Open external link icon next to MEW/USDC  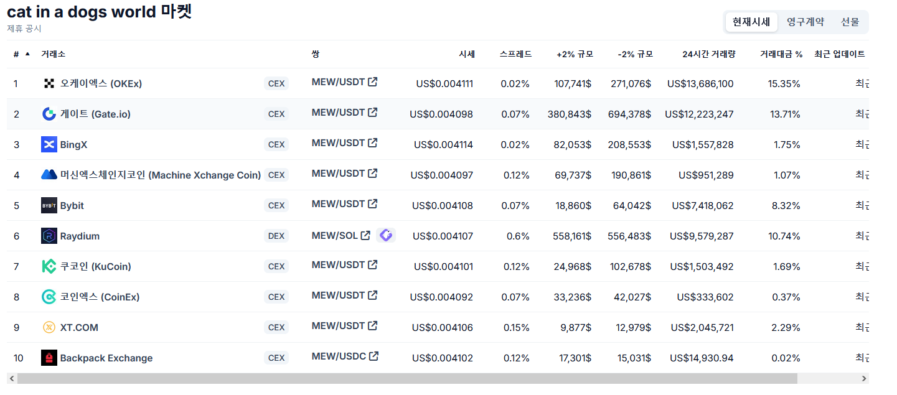pyautogui.click(x=374, y=356)
